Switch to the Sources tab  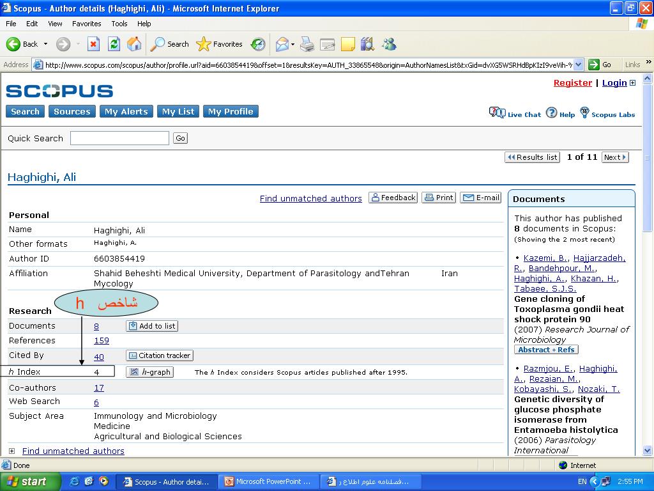pyautogui.click(x=72, y=111)
